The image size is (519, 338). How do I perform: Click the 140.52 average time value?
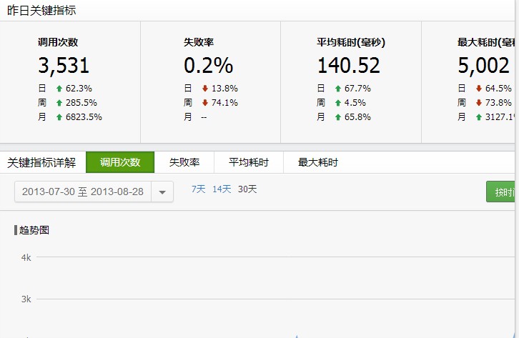coord(349,65)
